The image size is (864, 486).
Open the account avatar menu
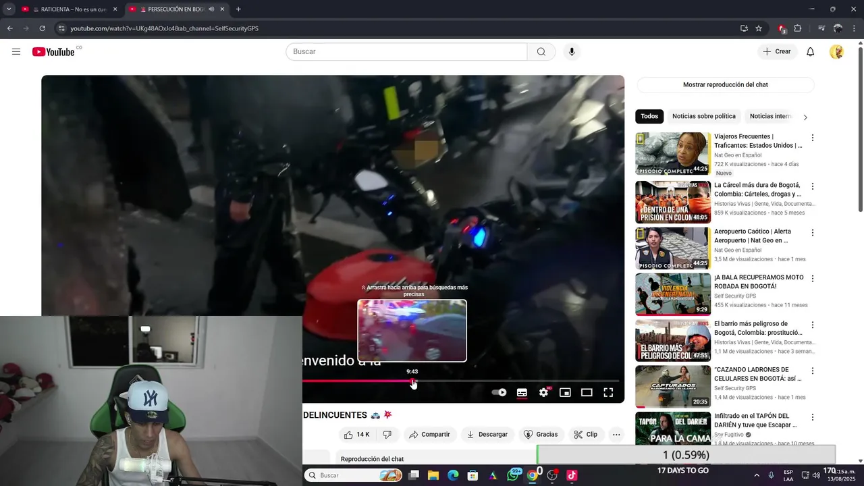click(836, 52)
